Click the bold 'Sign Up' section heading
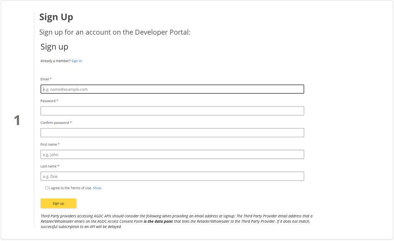 [x=56, y=17]
